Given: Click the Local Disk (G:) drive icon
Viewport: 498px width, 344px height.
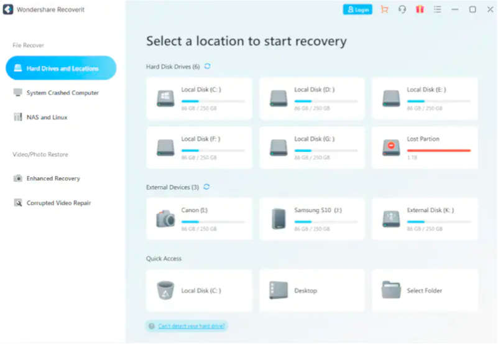Looking at the screenshot, I should (x=279, y=147).
